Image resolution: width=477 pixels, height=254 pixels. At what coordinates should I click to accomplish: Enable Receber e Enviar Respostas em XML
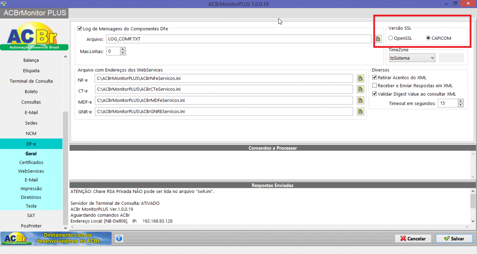[412, 86]
